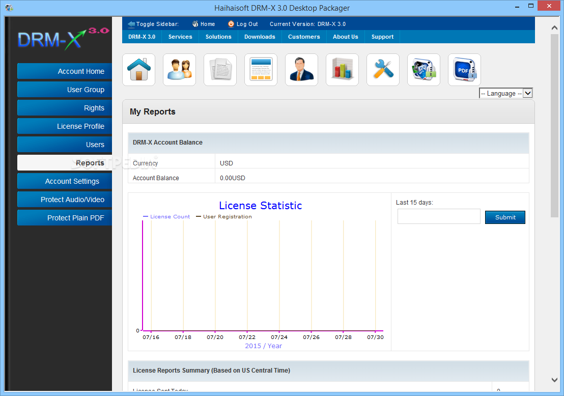Open the Solutions menu
564x396 pixels.
click(x=218, y=37)
